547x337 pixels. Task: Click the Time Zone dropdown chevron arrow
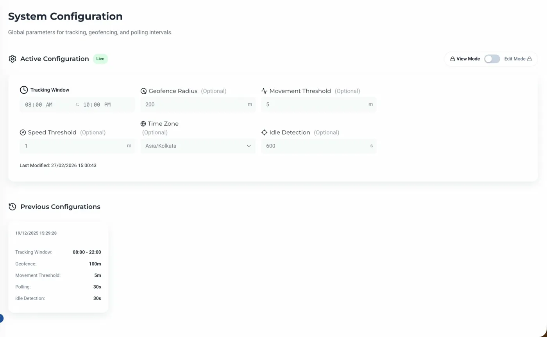click(x=248, y=146)
